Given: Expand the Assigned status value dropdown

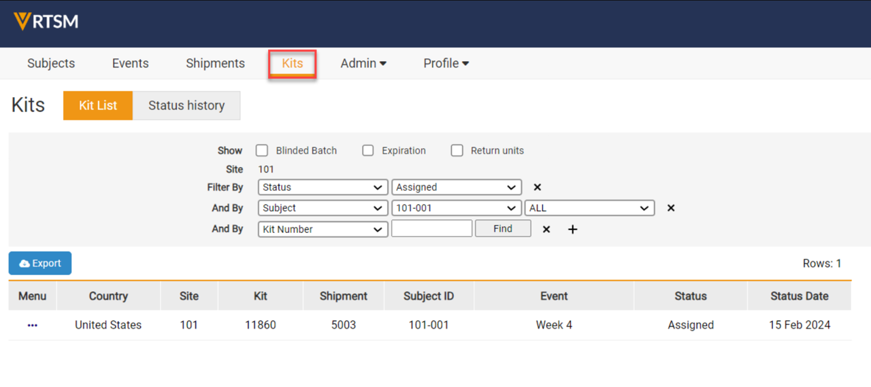Looking at the screenshot, I should [x=456, y=187].
